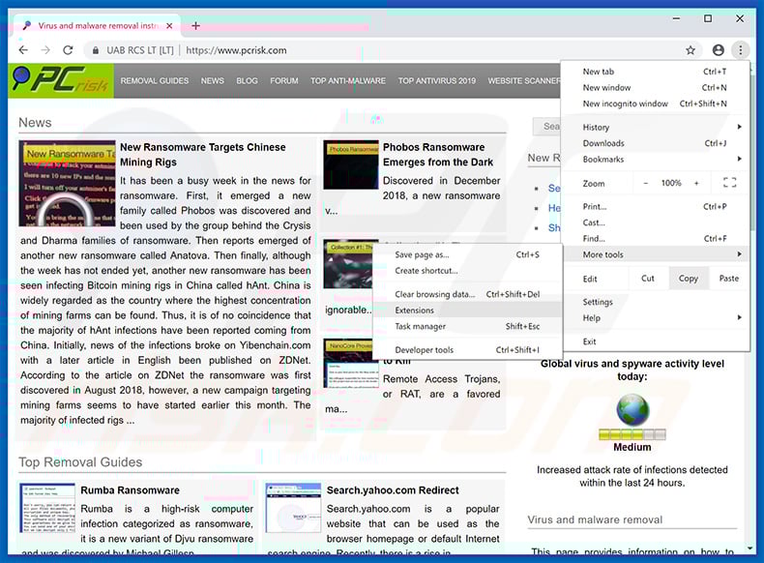Click the browser back arrow
The height and width of the screenshot is (563, 764).
click(23, 49)
